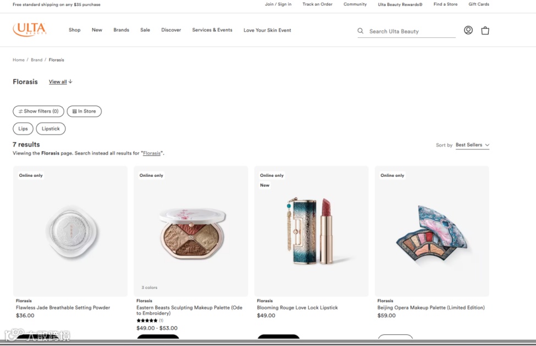Open the Sale menu item
The height and width of the screenshot is (346, 536).
click(x=145, y=30)
